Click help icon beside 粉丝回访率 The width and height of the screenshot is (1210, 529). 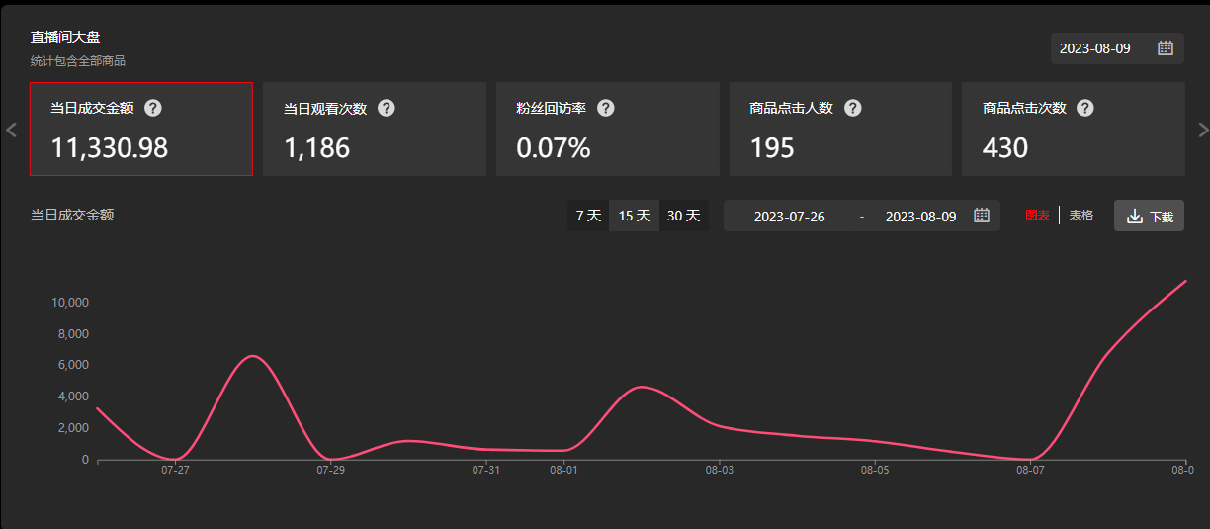click(606, 108)
